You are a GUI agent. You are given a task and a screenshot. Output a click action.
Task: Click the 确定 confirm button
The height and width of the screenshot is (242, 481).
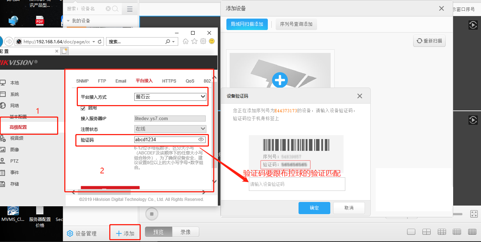[314, 208]
